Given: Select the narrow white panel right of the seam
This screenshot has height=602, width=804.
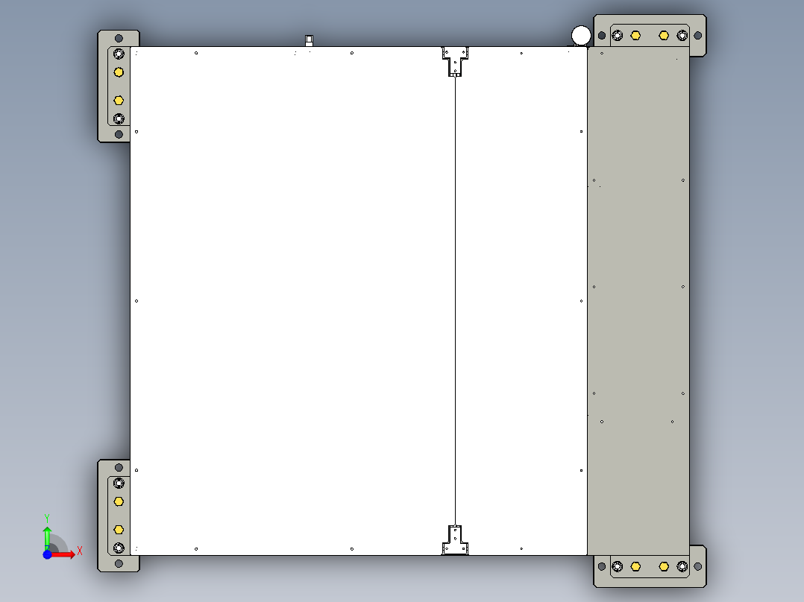Looking at the screenshot, I should click(521, 301).
